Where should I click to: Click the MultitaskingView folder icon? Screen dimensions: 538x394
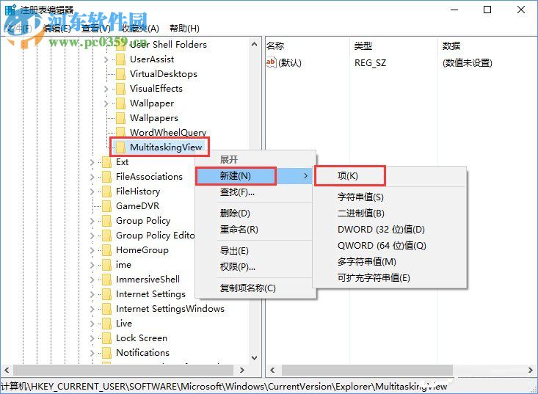point(120,147)
